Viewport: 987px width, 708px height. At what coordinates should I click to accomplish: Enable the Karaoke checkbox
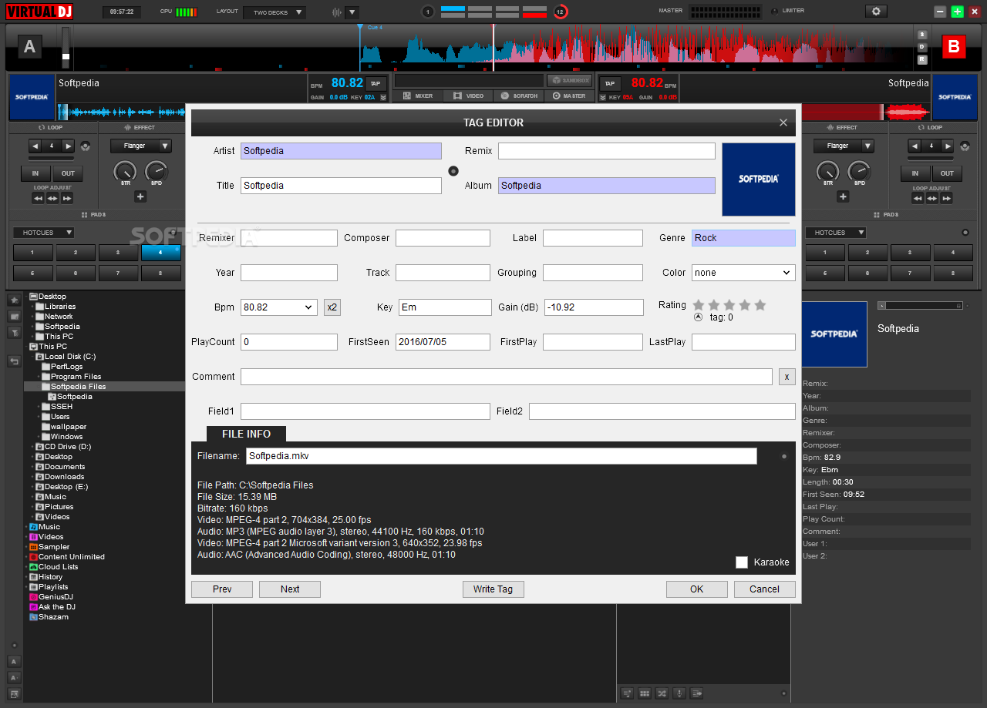tap(742, 562)
